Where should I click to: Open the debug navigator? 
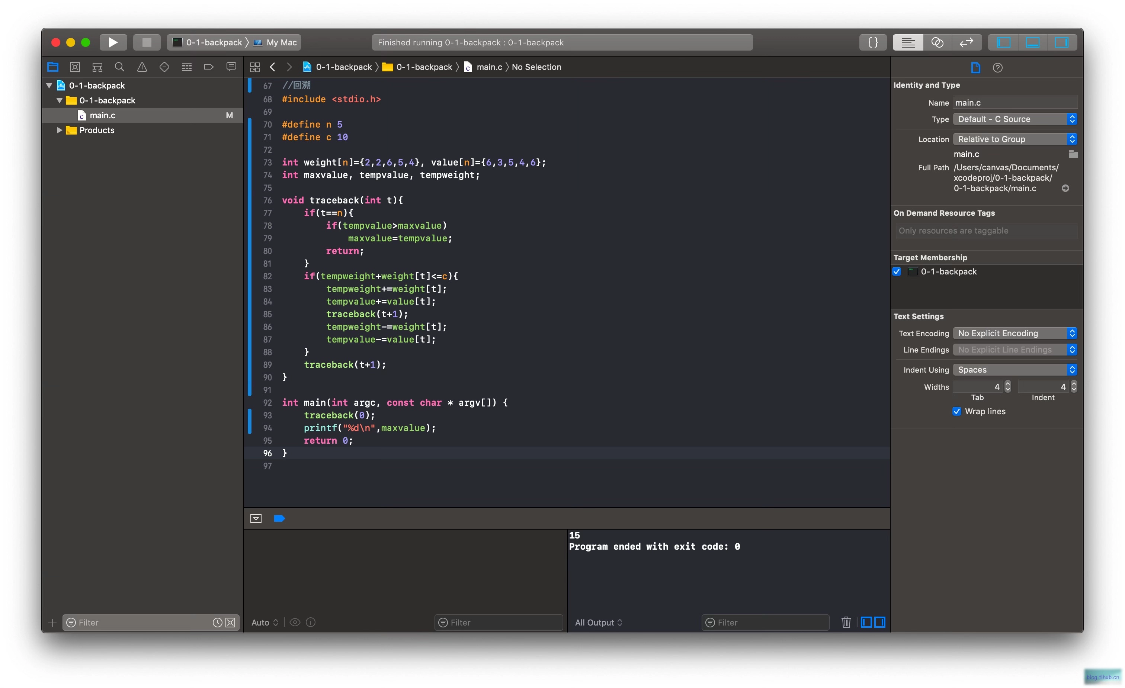187,67
